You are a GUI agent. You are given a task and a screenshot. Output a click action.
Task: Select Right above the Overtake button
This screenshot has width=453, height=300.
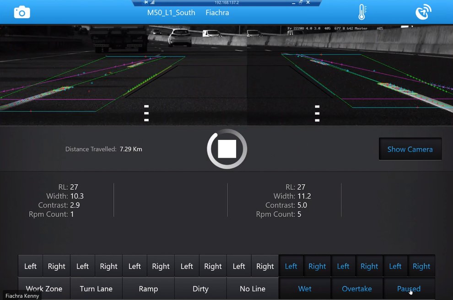coord(369,266)
